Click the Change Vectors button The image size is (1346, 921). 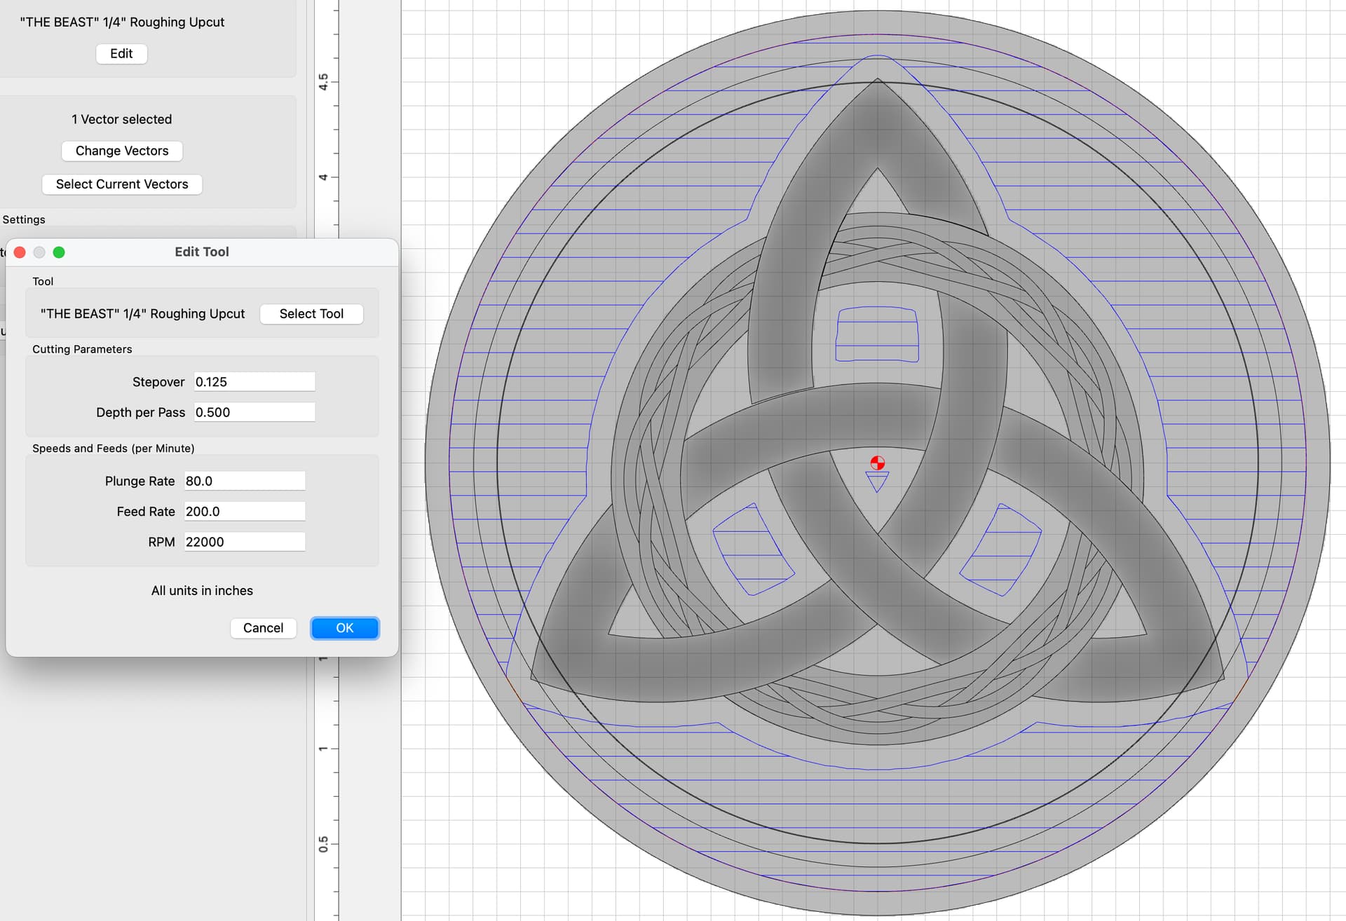[x=122, y=151]
